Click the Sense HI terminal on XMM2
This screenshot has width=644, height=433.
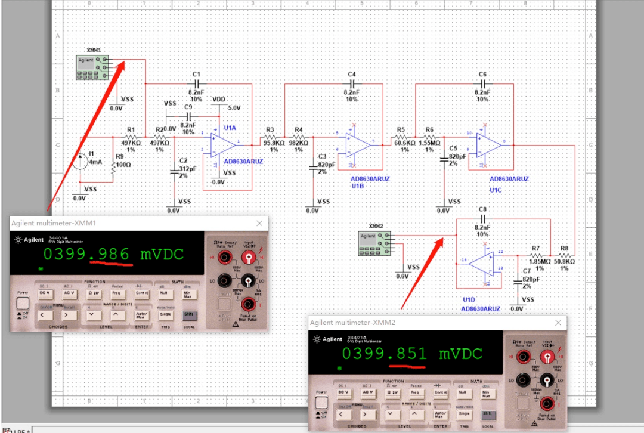click(x=523, y=357)
